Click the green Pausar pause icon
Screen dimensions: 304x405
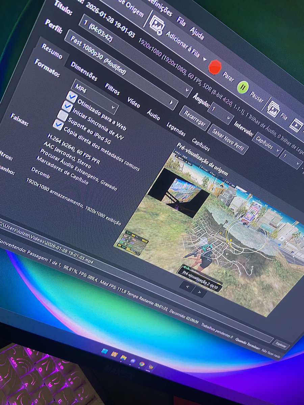point(243,87)
